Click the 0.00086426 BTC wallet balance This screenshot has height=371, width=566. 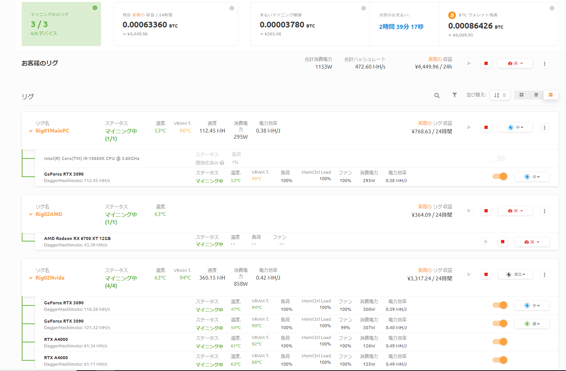pos(476,26)
